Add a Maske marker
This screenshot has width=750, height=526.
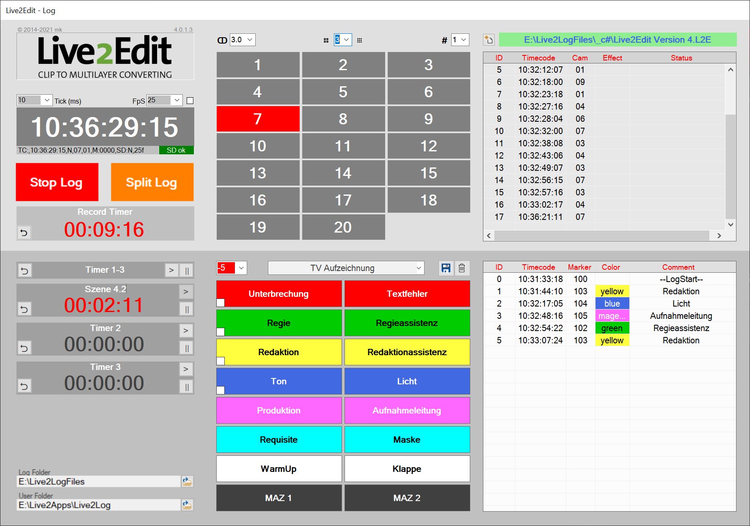click(x=407, y=440)
